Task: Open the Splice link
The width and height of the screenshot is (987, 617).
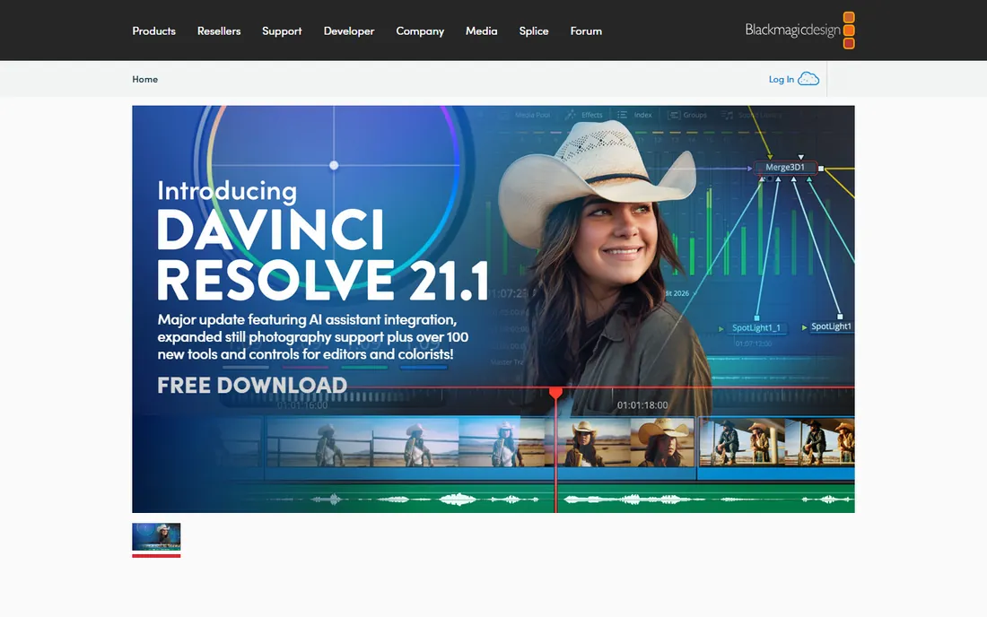Action: tap(533, 30)
